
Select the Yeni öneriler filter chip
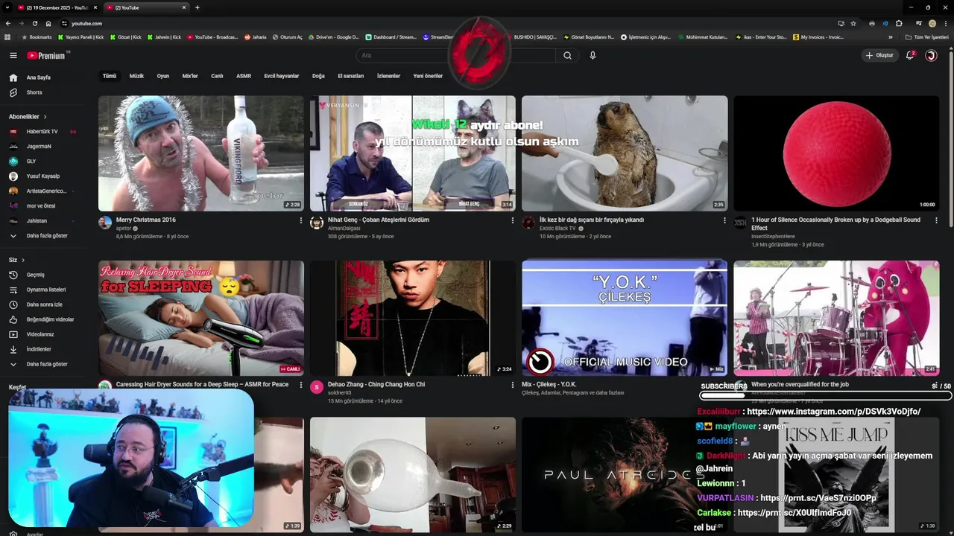428,76
